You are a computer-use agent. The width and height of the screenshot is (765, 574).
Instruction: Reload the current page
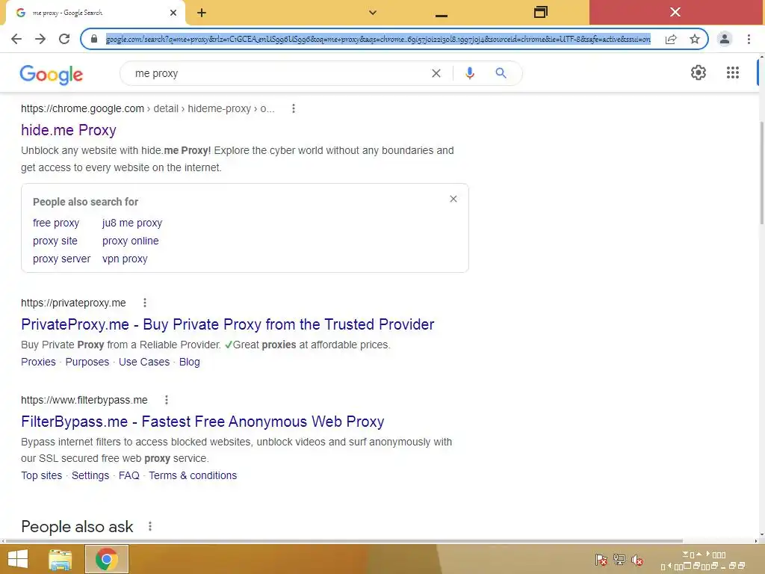click(64, 39)
